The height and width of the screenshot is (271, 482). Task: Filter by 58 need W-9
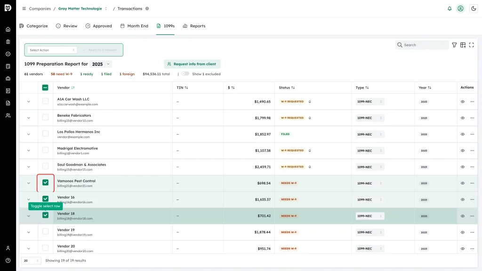tap(62, 74)
